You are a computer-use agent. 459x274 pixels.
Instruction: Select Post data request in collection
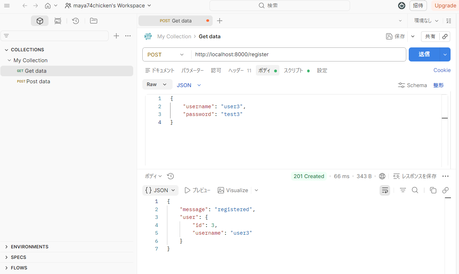pos(38,81)
